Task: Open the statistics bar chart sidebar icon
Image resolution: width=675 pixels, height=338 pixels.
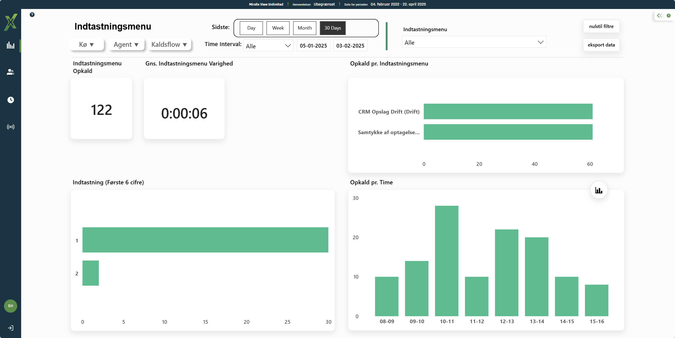Action: (11, 45)
